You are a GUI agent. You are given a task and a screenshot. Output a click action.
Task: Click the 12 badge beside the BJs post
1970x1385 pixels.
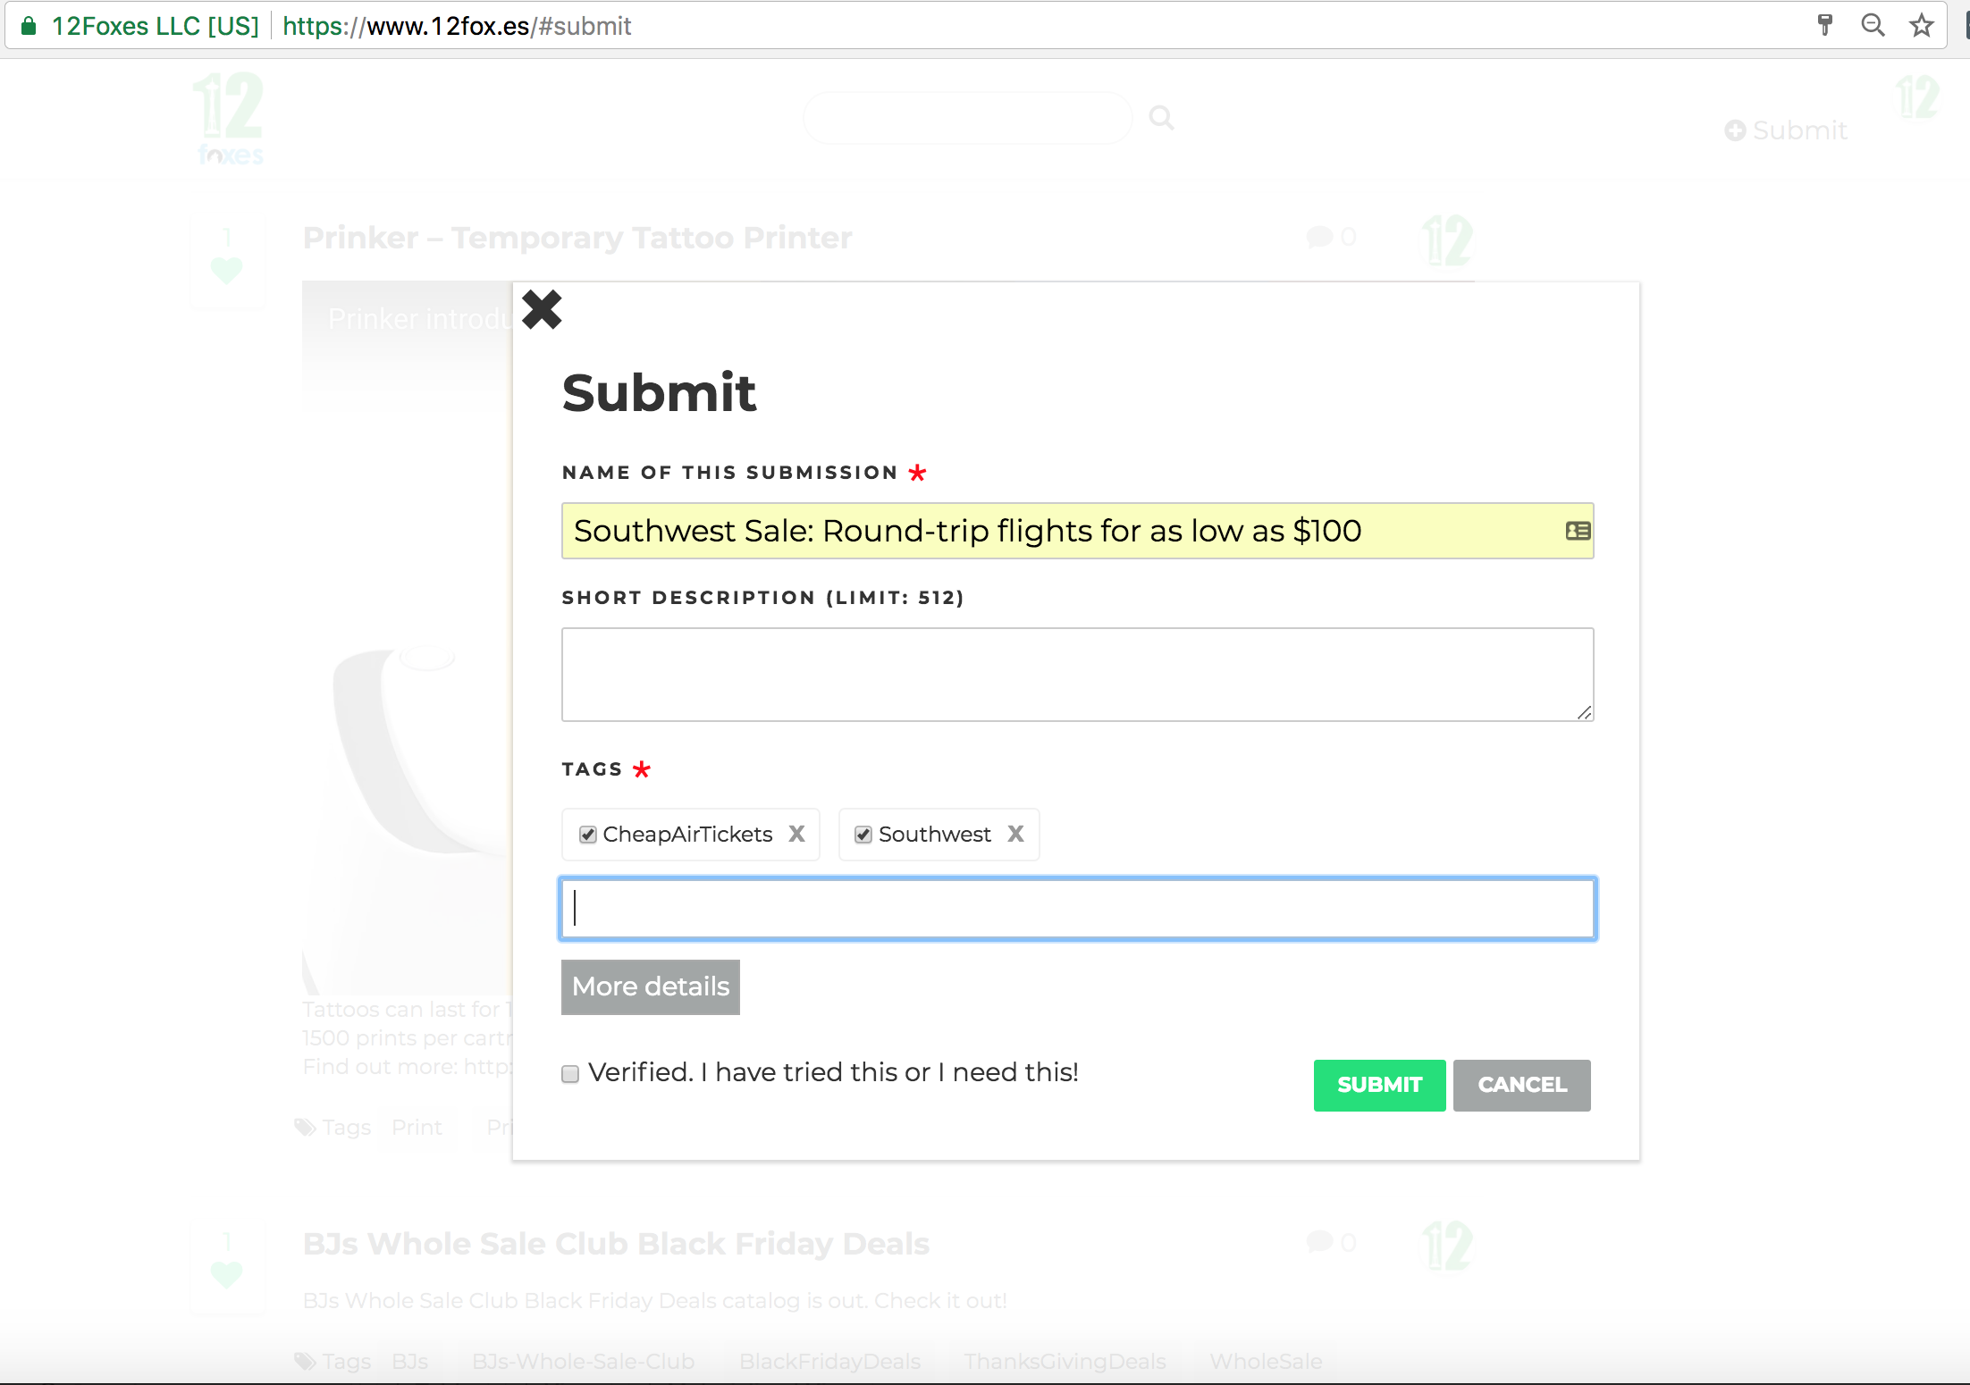pyautogui.click(x=1448, y=1246)
